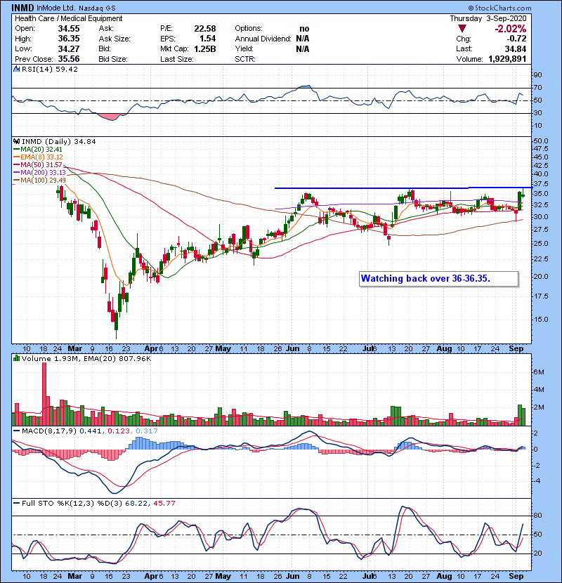Screen dimensions: 562x583
Task: Click the Volume value 1,929,891
Action: click(x=507, y=59)
